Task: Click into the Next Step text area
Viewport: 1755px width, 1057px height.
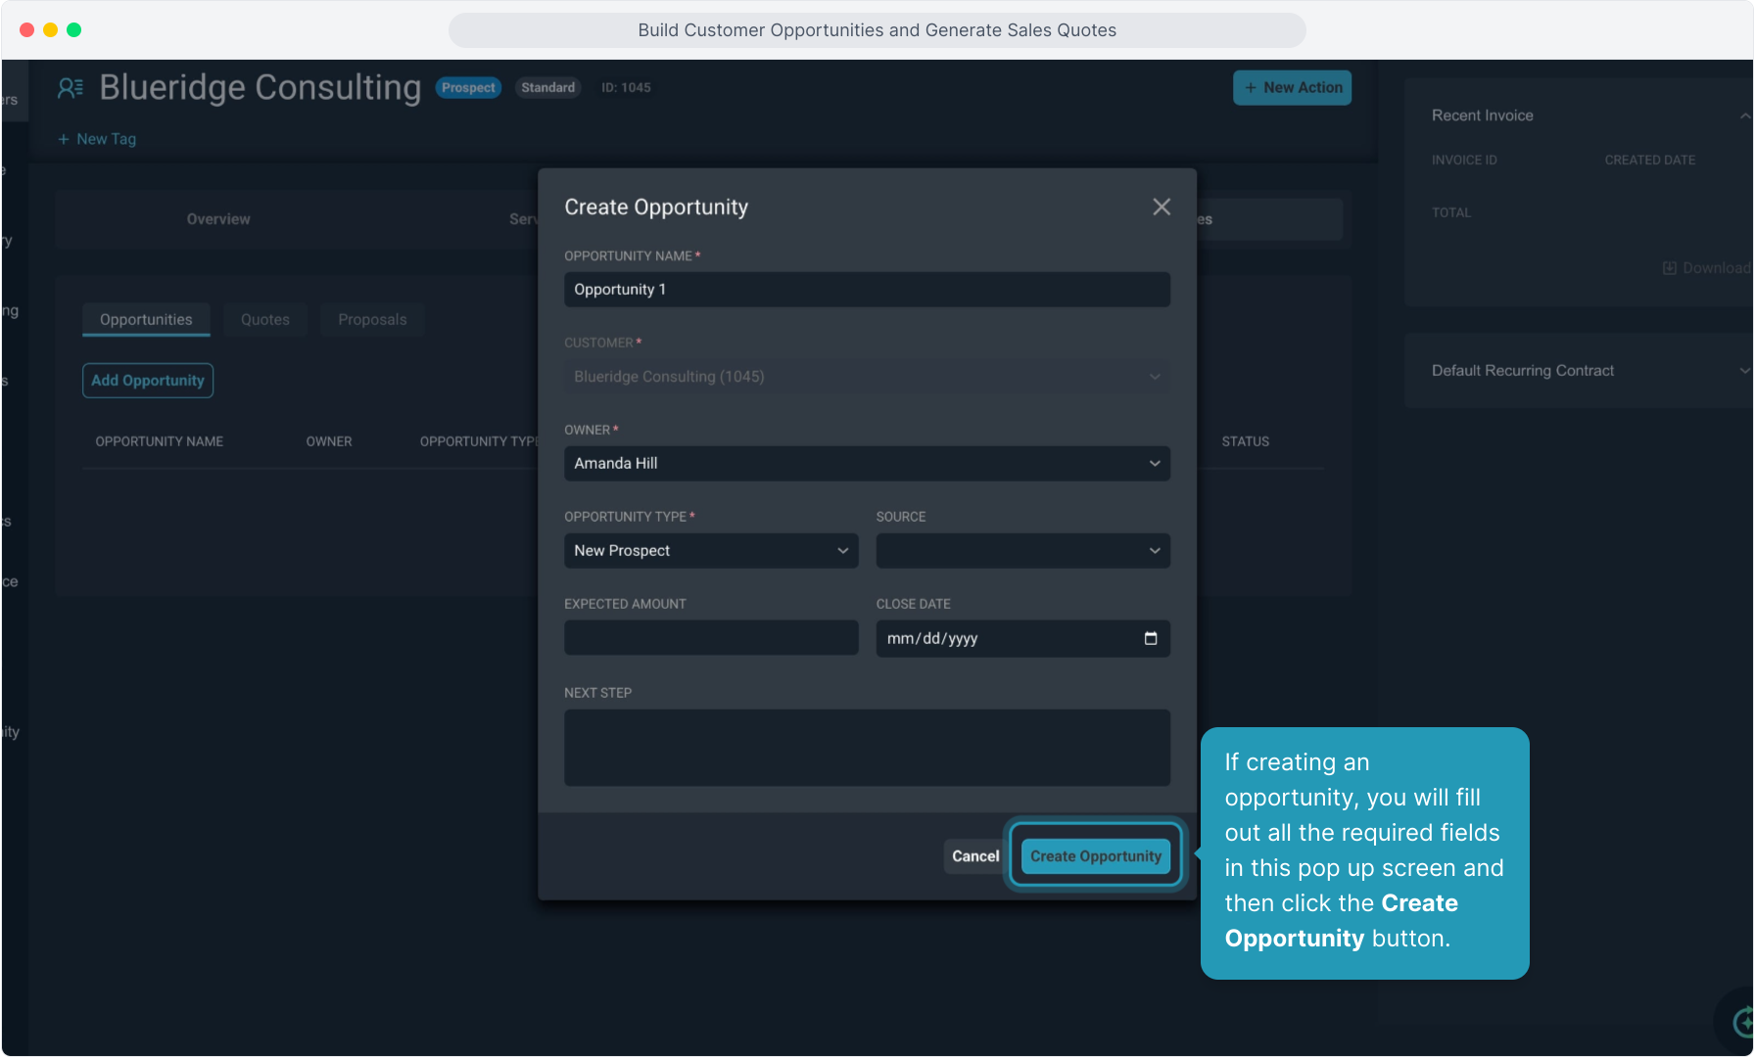Action: [866, 748]
